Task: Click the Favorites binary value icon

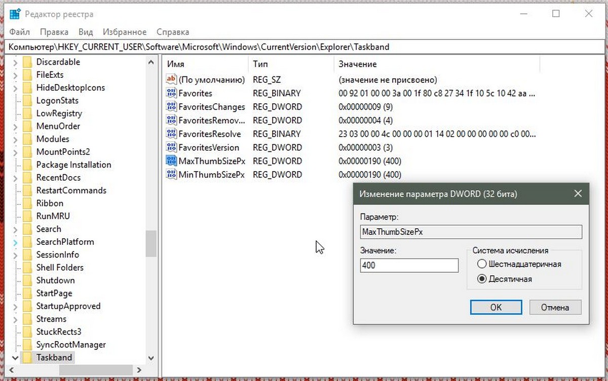Action: point(171,93)
